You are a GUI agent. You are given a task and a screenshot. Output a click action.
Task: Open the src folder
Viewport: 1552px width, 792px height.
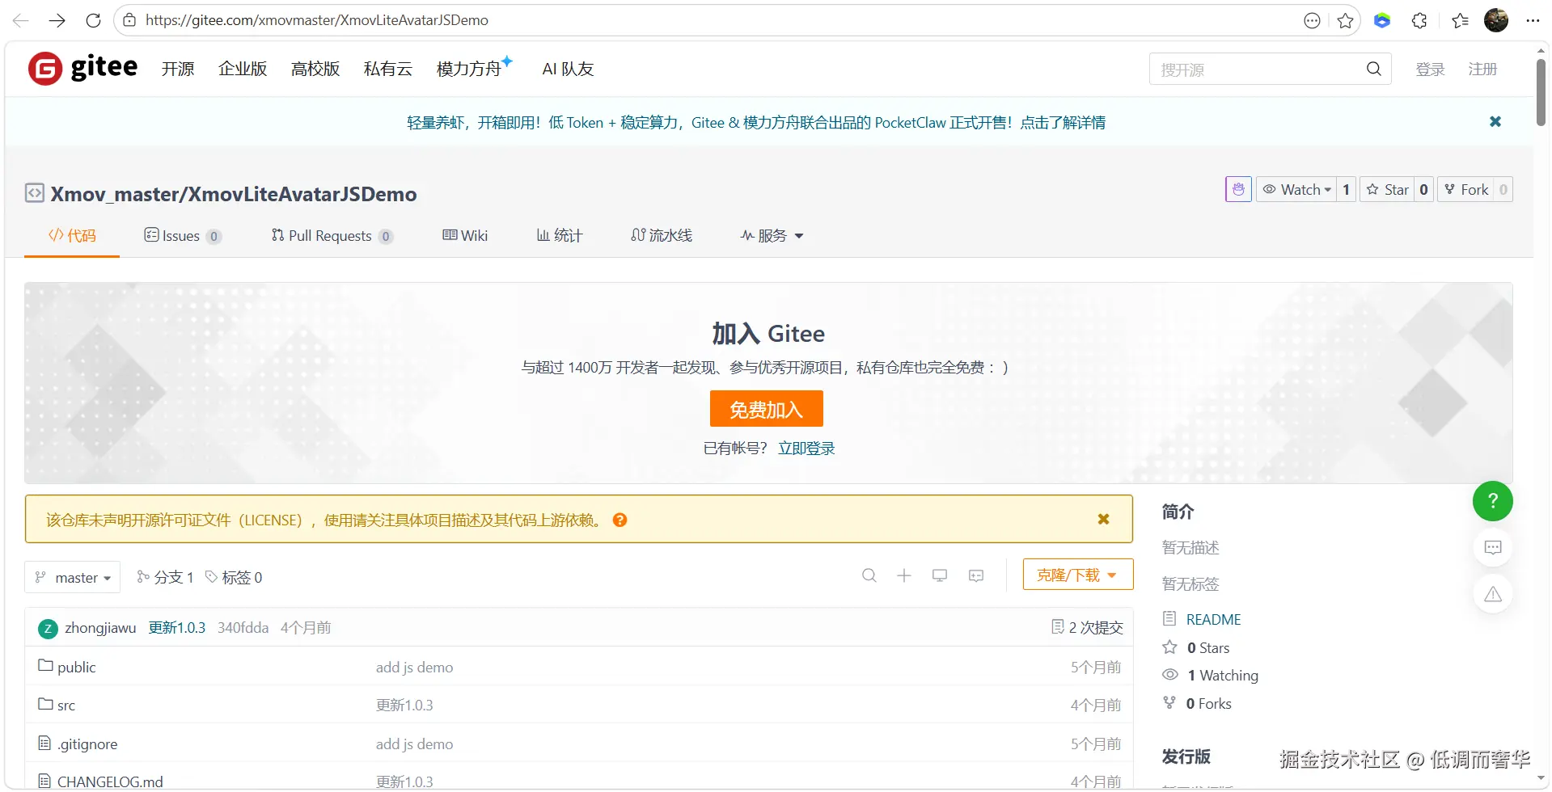(x=66, y=705)
